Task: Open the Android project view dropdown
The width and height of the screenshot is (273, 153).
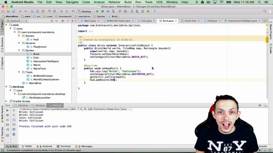Action: 17,21
